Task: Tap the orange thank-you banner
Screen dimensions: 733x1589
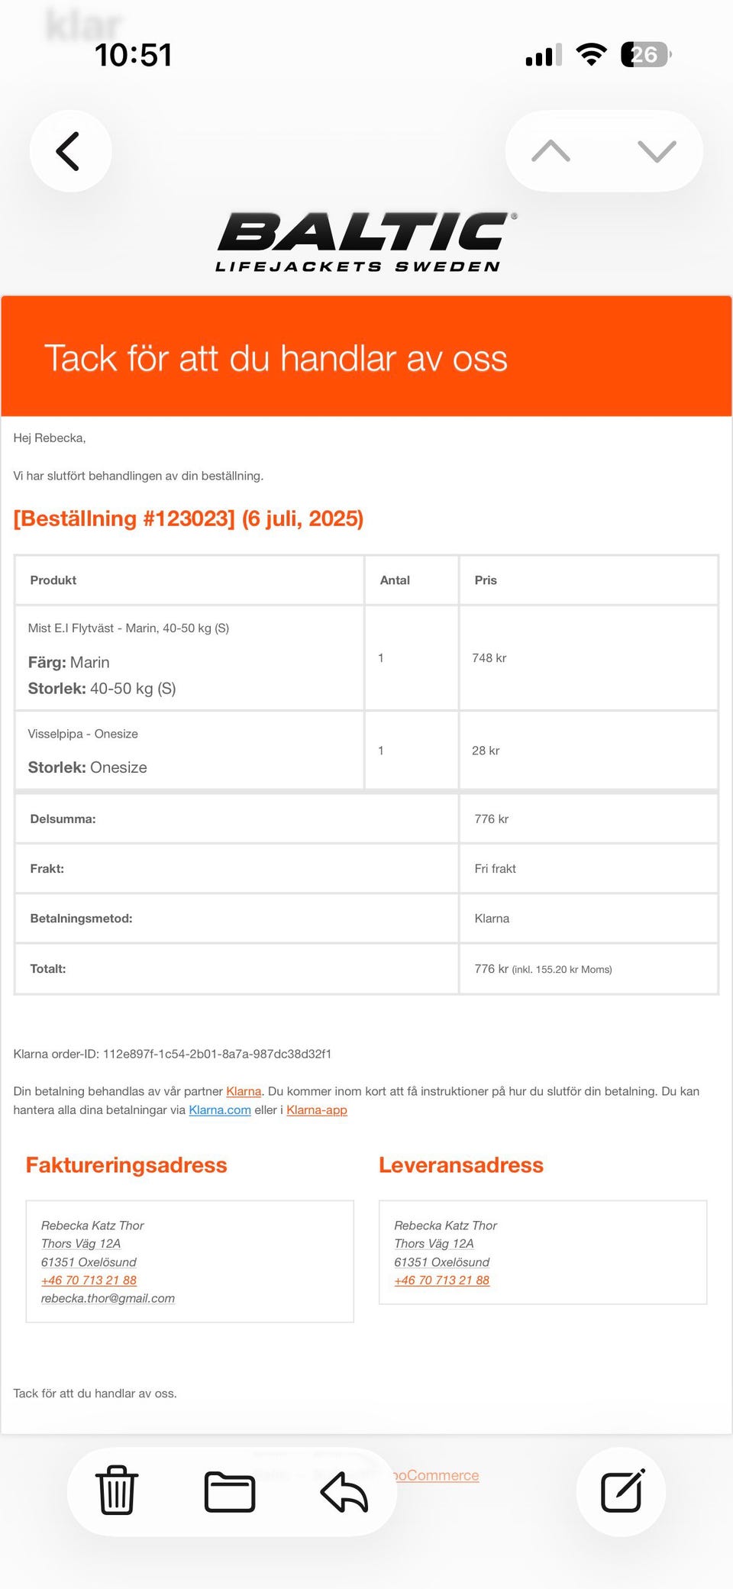Action: point(366,357)
